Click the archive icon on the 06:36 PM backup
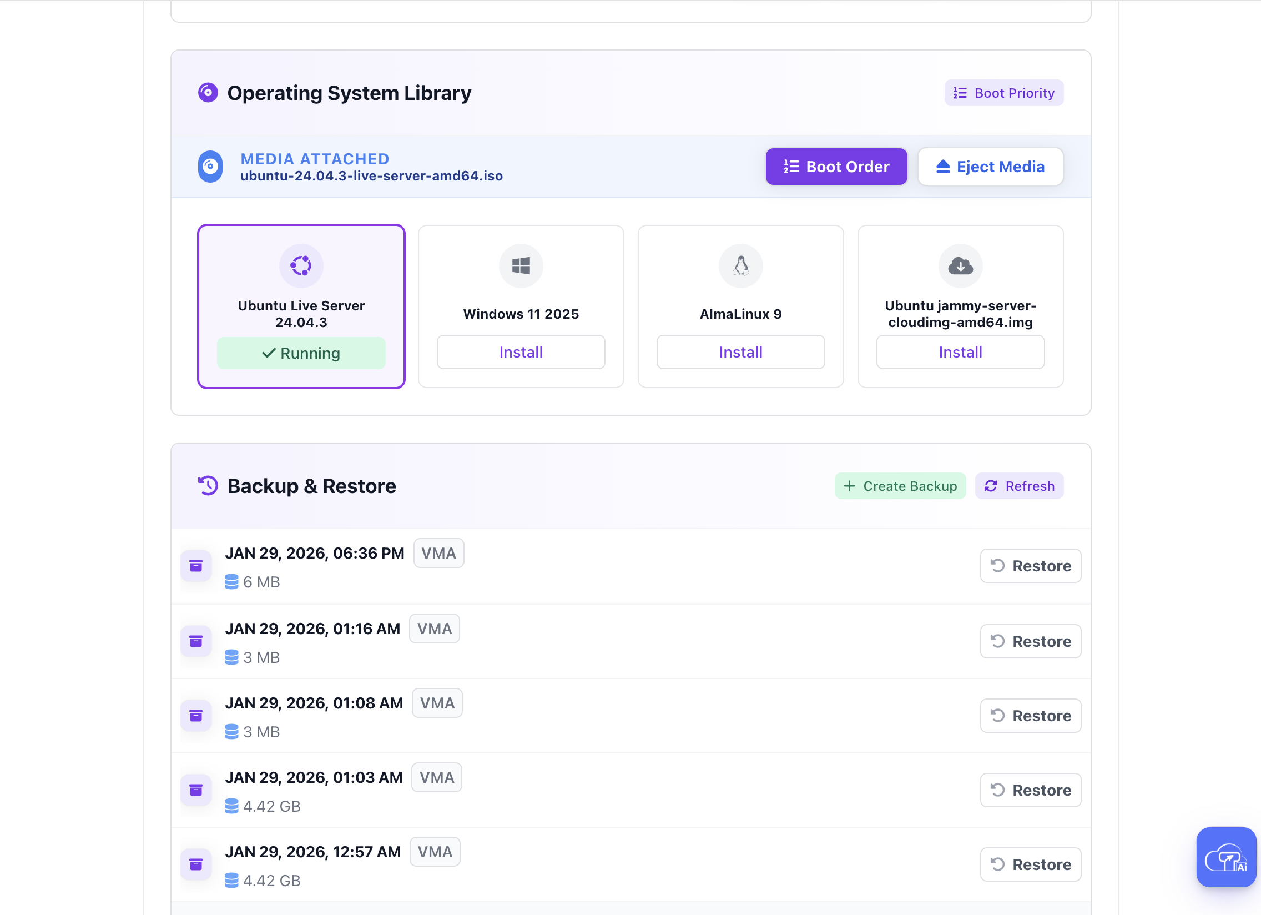 (x=196, y=566)
